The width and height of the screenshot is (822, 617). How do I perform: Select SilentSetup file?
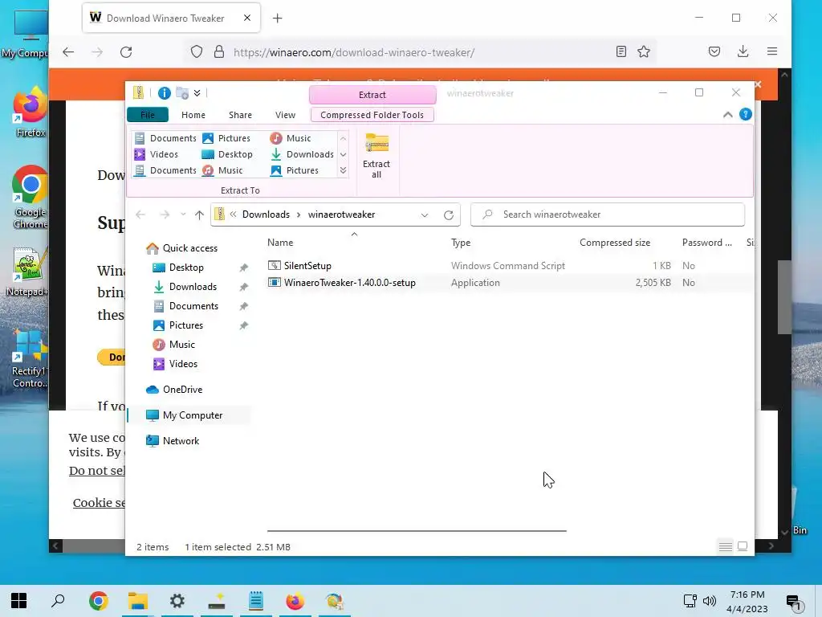tap(307, 265)
